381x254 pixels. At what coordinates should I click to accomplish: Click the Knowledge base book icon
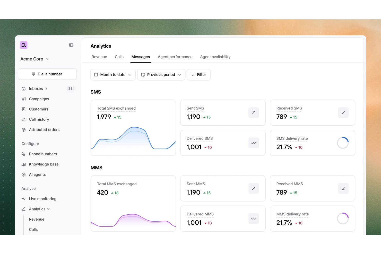click(24, 164)
